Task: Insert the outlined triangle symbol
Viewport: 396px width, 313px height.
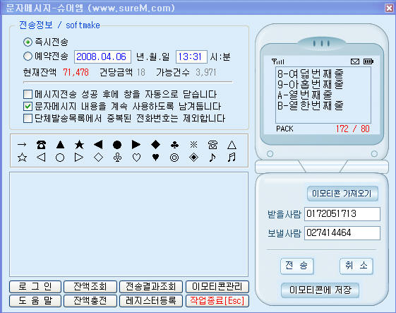Action: tap(232, 145)
